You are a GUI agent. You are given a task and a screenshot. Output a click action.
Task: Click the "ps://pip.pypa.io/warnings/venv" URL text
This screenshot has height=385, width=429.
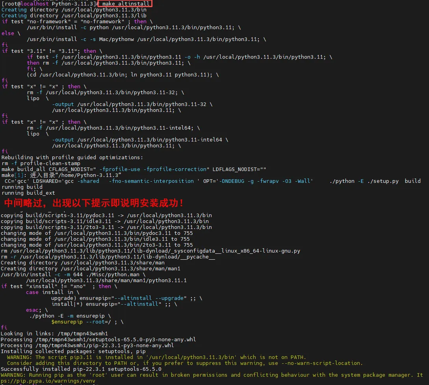pyautogui.click(x=48, y=381)
